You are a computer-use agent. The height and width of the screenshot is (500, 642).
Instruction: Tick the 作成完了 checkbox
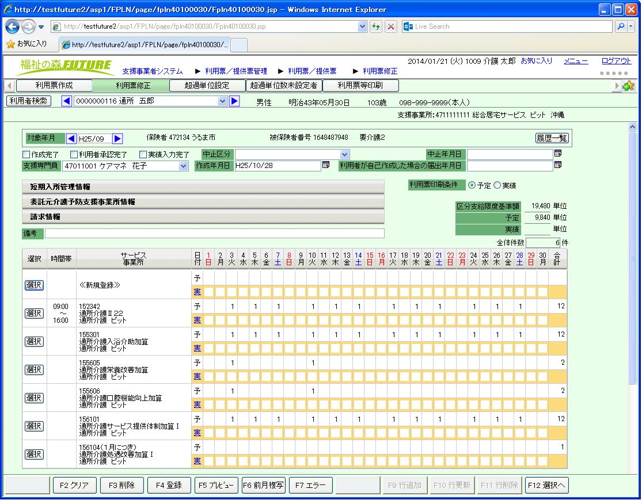coord(26,155)
